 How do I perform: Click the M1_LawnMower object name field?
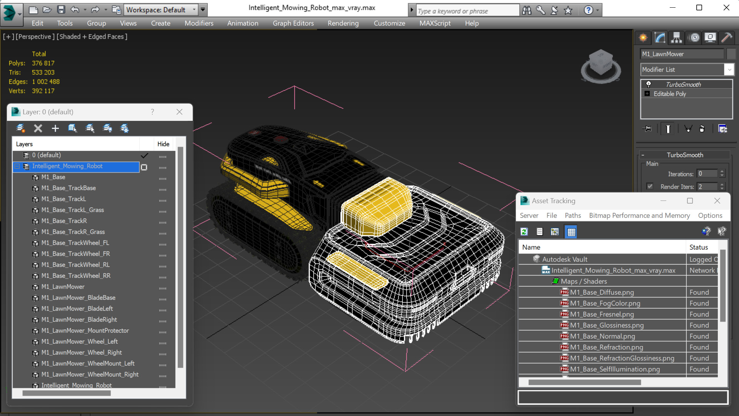pyautogui.click(x=682, y=54)
